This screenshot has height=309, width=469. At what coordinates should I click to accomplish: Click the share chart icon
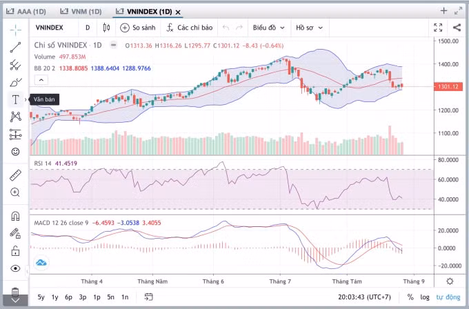(457, 28)
